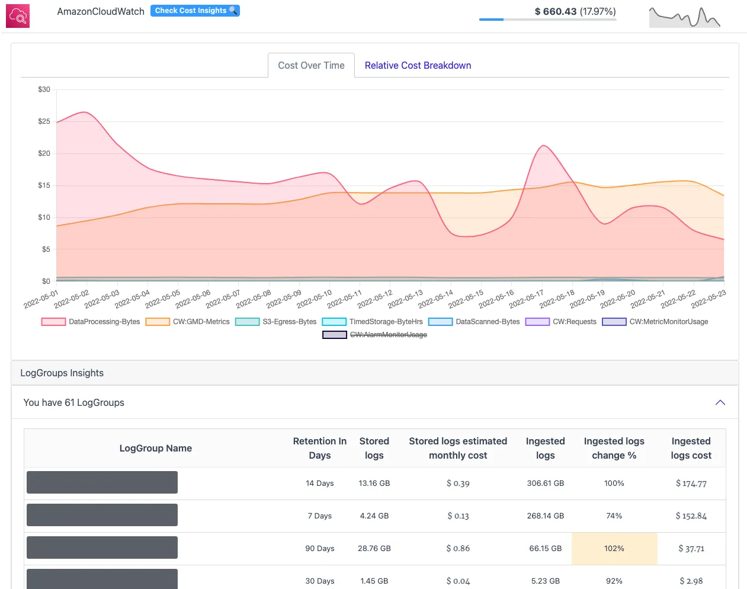
Task: Click the $30 y-axis label
Action: click(44, 89)
